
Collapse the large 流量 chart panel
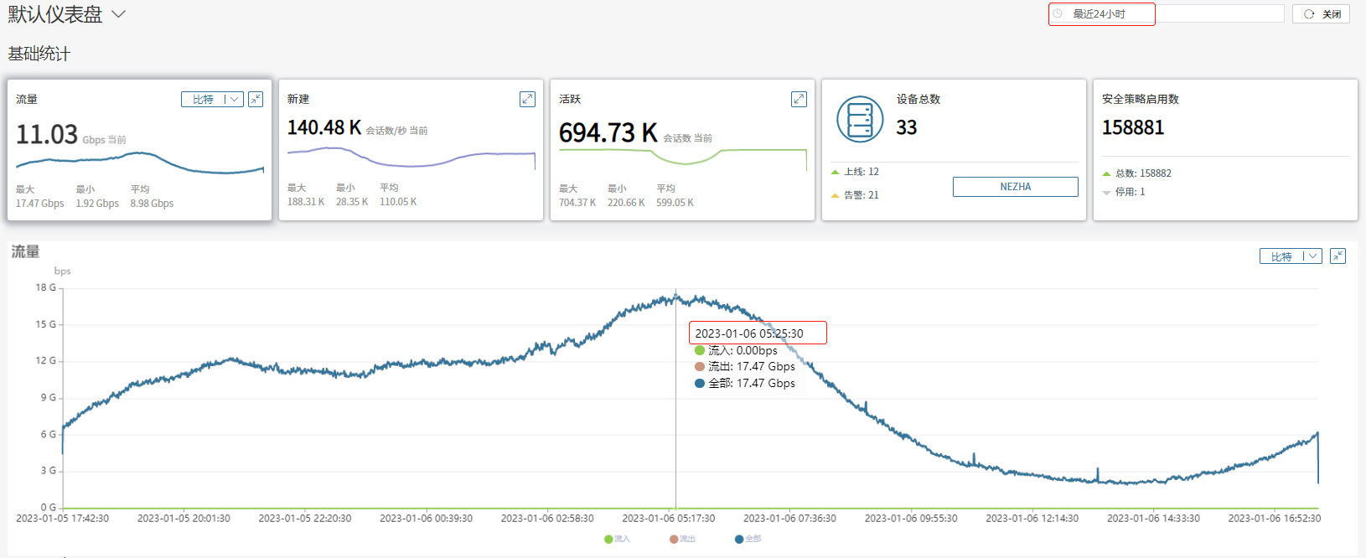click(x=1338, y=256)
